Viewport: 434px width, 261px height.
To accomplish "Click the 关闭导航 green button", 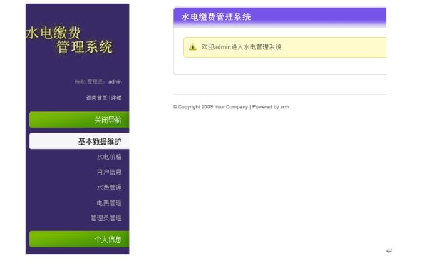I will click(79, 120).
